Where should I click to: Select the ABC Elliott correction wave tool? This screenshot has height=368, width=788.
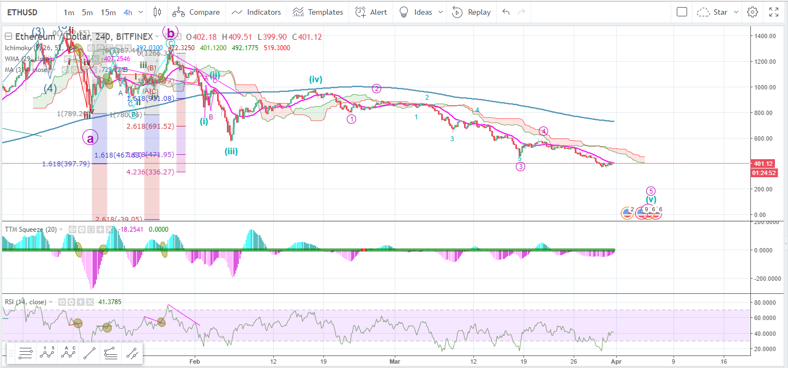click(x=68, y=353)
